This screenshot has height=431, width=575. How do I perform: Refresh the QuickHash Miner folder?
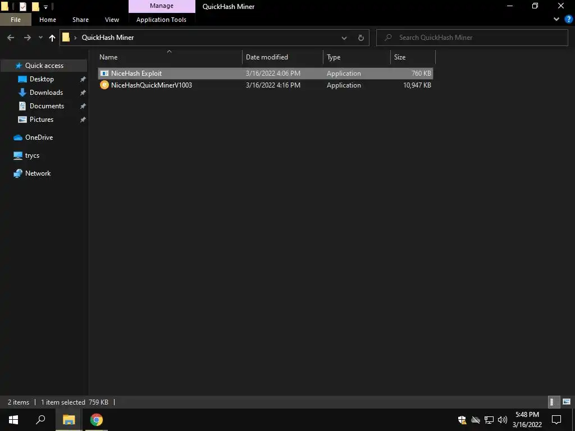point(361,38)
